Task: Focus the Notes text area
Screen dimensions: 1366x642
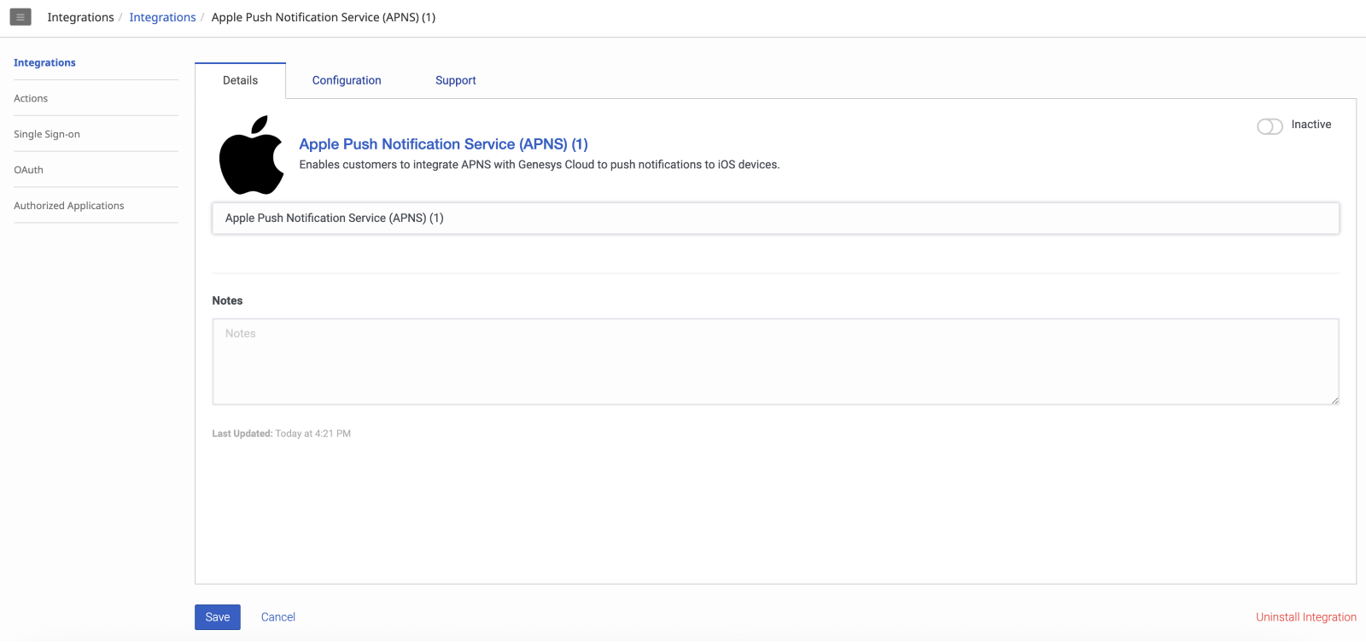Action: [x=775, y=361]
